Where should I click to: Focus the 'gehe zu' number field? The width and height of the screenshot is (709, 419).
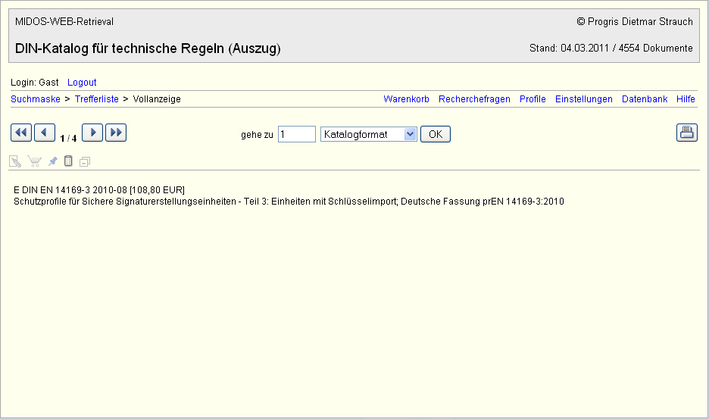[x=296, y=134]
